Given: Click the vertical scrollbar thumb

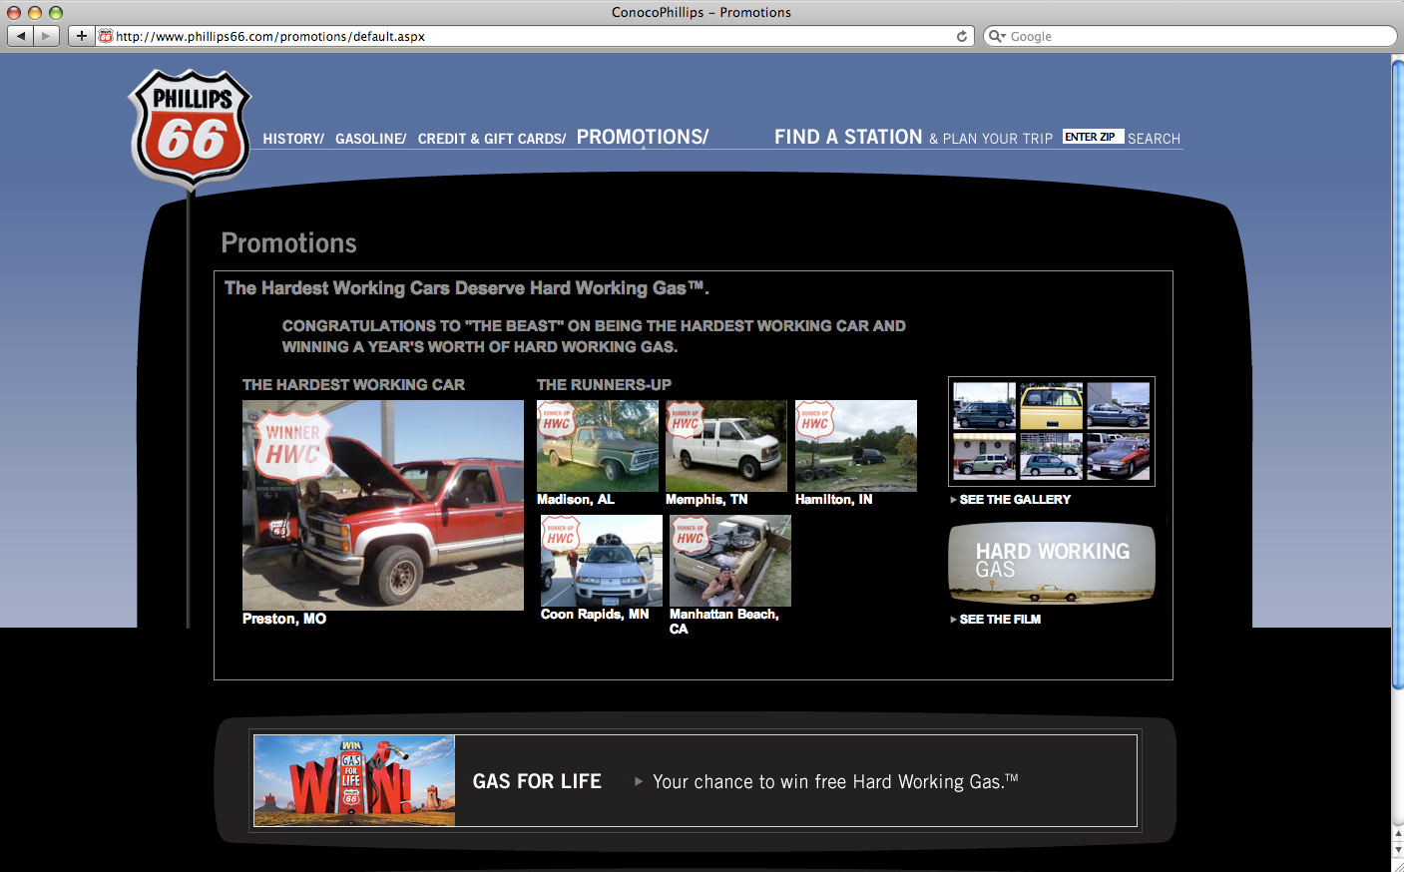Looking at the screenshot, I should pos(1397,373).
